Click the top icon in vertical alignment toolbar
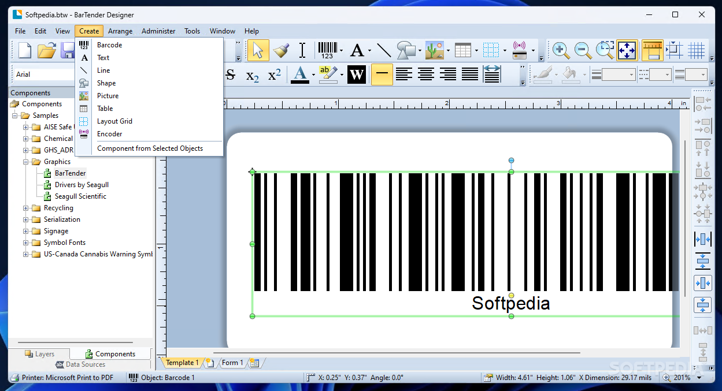The image size is (722, 391). click(x=703, y=104)
